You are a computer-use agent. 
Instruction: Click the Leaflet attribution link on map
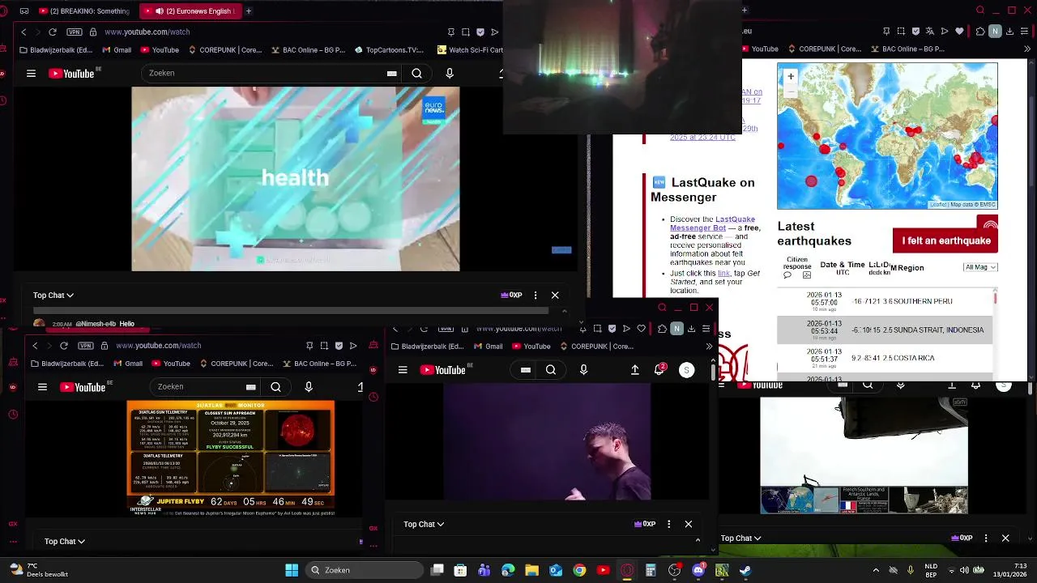938,205
